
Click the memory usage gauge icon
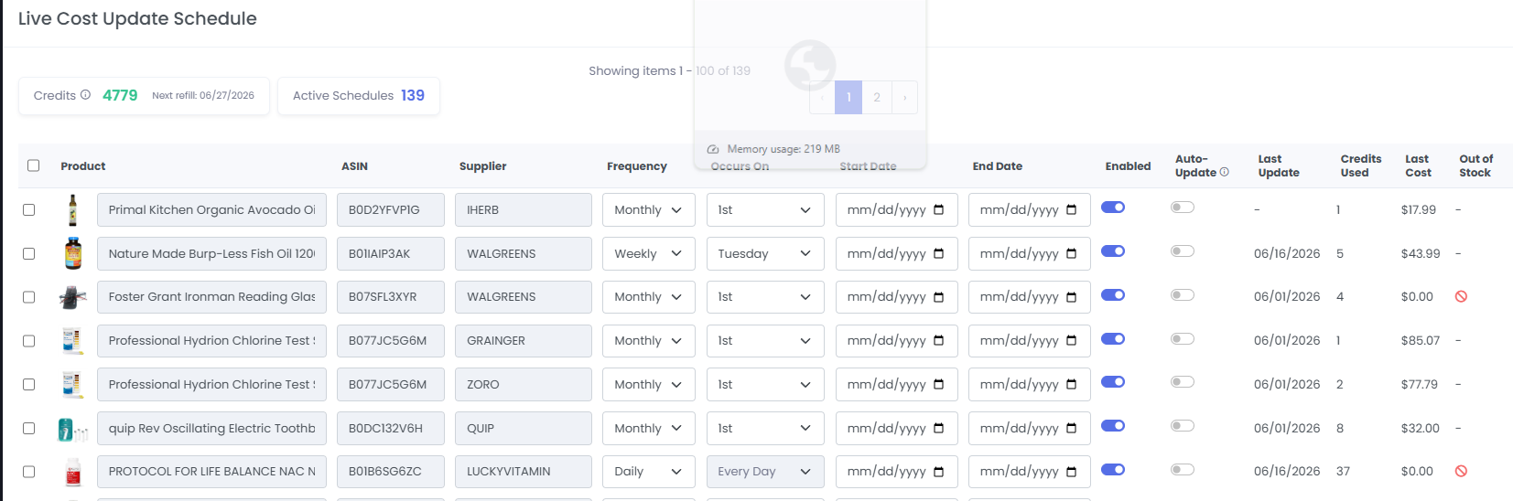coord(713,149)
